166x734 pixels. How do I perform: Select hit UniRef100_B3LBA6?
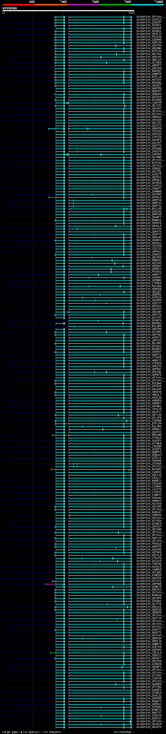tap(149, 383)
